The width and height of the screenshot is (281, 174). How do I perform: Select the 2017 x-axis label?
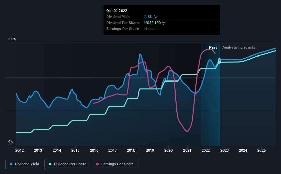click(x=113, y=150)
